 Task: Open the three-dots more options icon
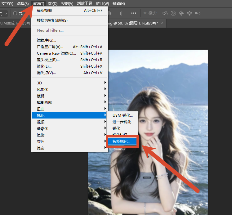(134, 13)
